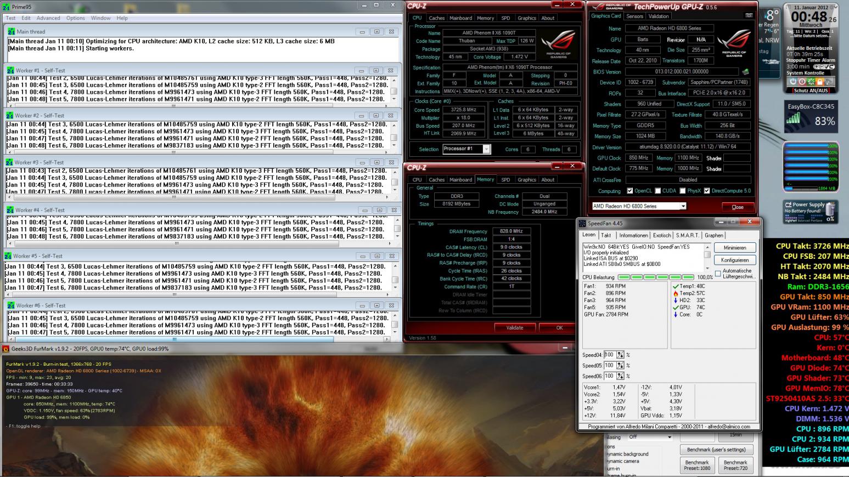Click the Temp2 flame icon in SpeedFan
849x477 pixels.
pyautogui.click(x=676, y=293)
